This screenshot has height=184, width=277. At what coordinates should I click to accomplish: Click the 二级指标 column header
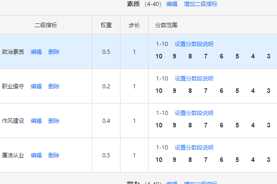click(46, 25)
